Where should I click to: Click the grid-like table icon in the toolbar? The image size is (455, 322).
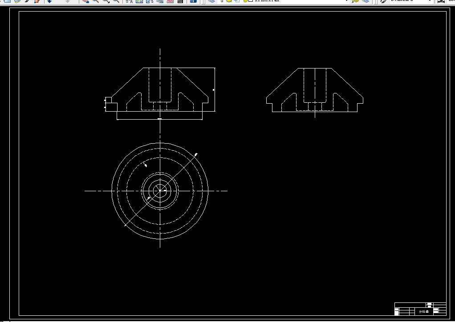tap(180, 1)
